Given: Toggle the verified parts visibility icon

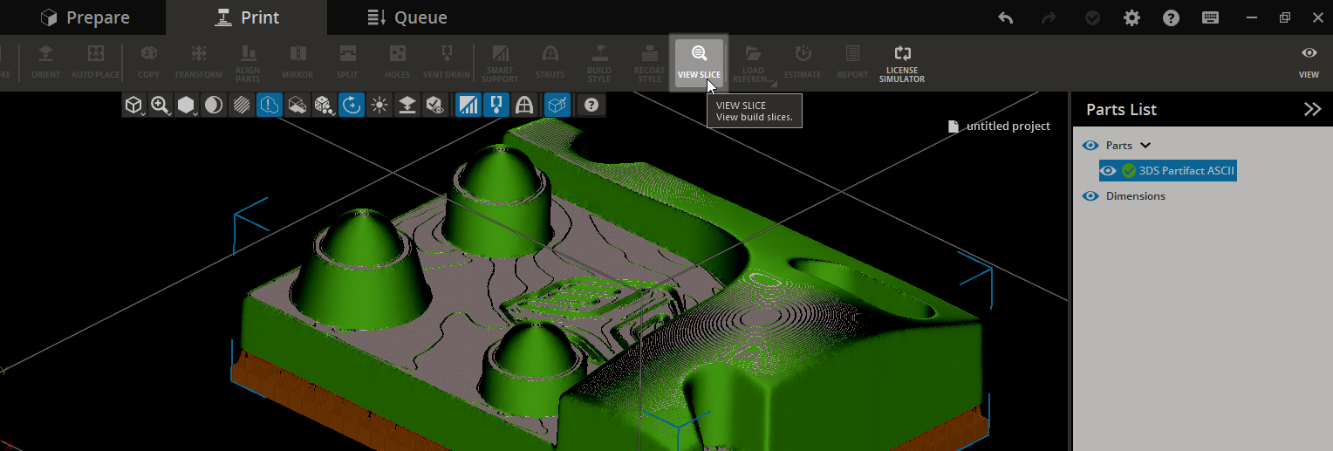Looking at the screenshot, I should 434,106.
